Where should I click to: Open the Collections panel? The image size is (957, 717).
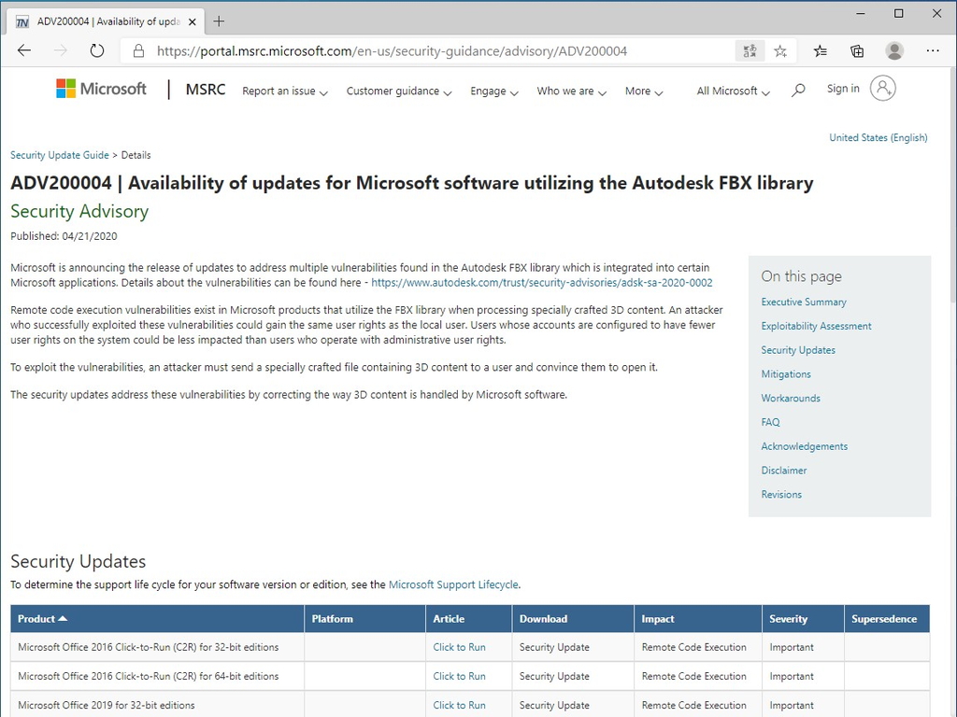857,50
